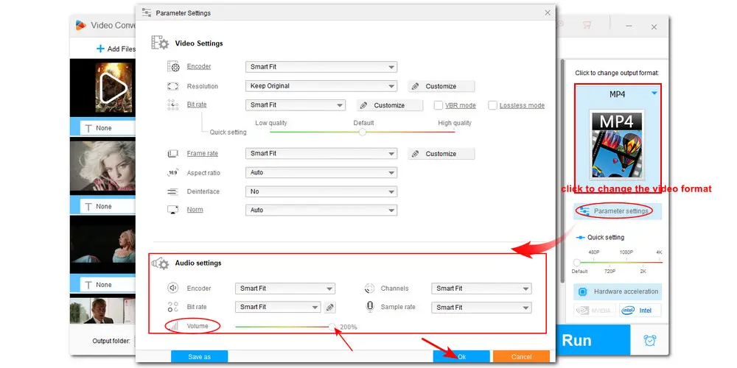Click the Intel hardware acceleration icon
The height and width of the screenshot is (368, 737).
click(640, 311)
